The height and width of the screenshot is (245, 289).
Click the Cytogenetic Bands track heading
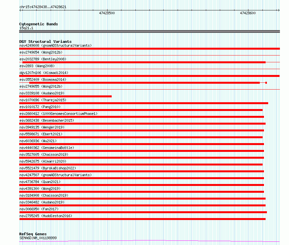(x=39, y=24)
